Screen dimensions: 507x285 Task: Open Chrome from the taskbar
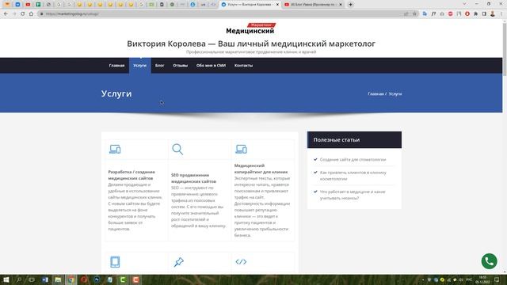71,279
